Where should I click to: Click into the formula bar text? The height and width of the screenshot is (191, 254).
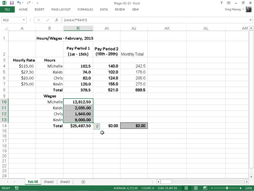point(155,20)
